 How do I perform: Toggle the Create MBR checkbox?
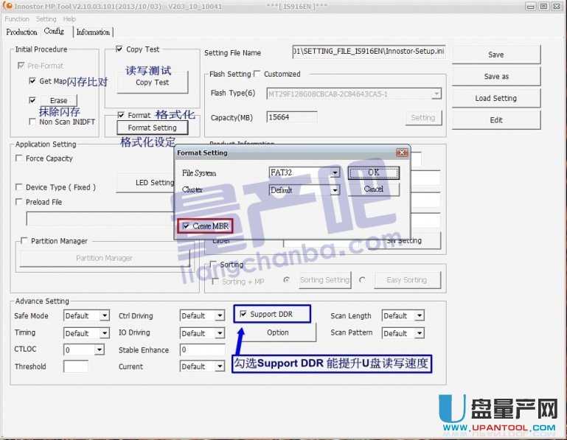point(186,226)
